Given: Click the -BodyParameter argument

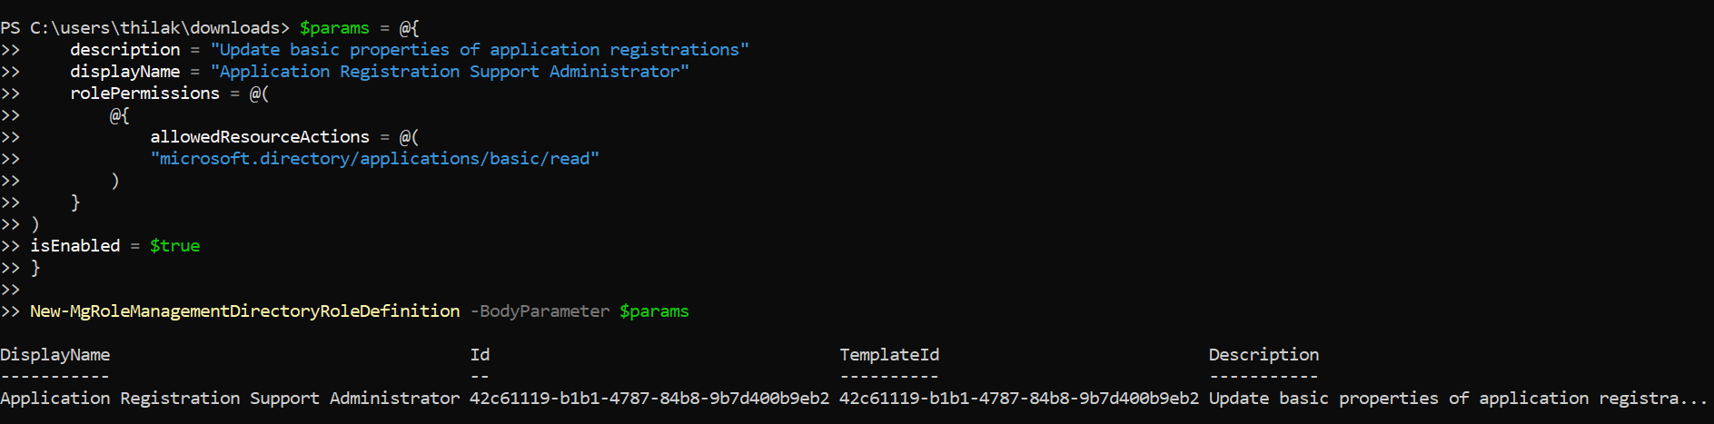Looking at the screenshot, I should (x=540, y=311).
